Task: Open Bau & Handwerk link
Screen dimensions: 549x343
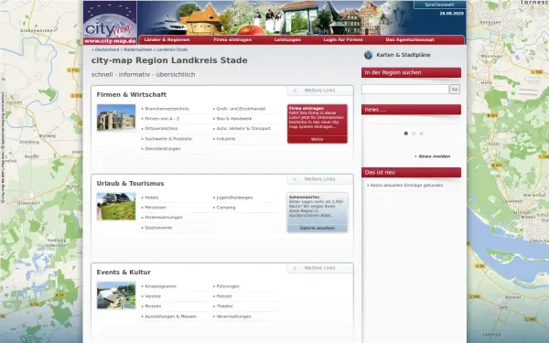Action: pyautogui.click(x=234, y=119)
